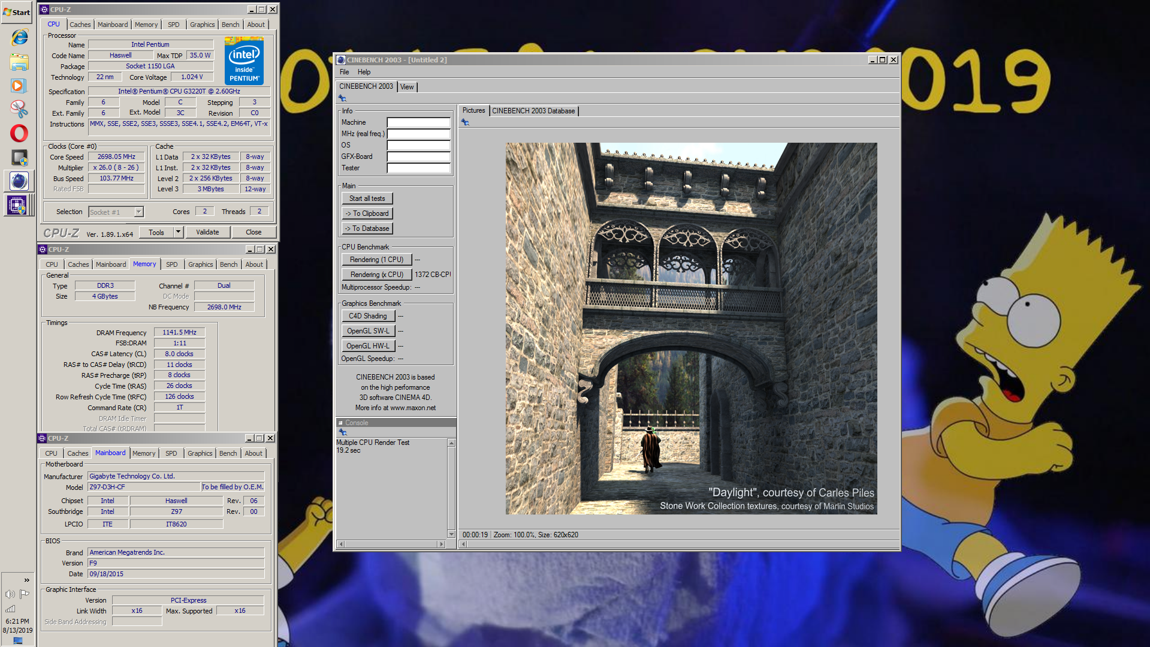Click the Tester input field
Screen dimensions: 1150x647
coord(418,168)
